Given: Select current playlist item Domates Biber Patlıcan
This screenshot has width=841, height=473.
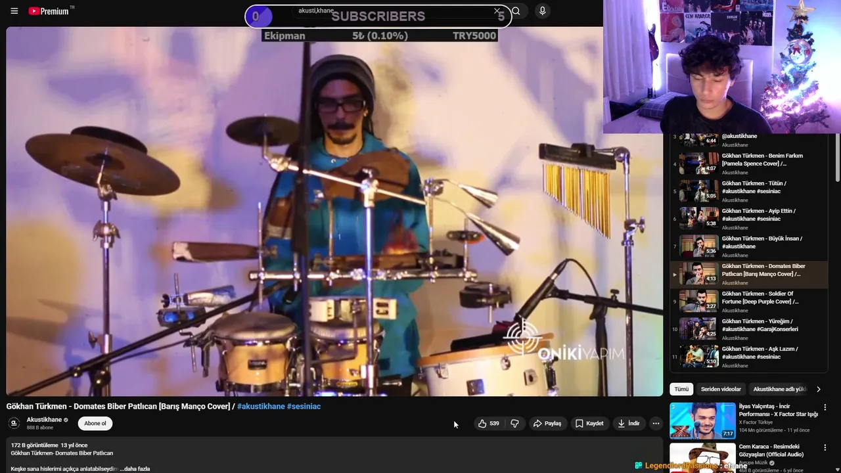Looking at the screenshot, I should coord(749,274).
